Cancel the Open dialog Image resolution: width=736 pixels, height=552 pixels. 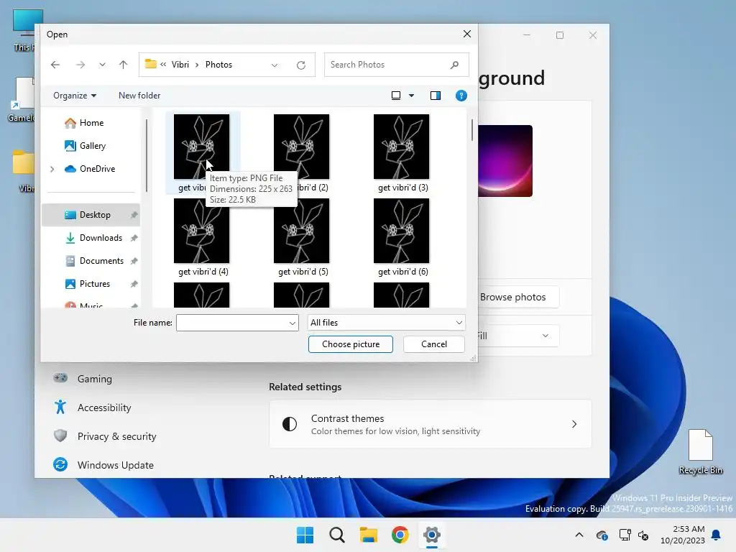coord(433,344)
